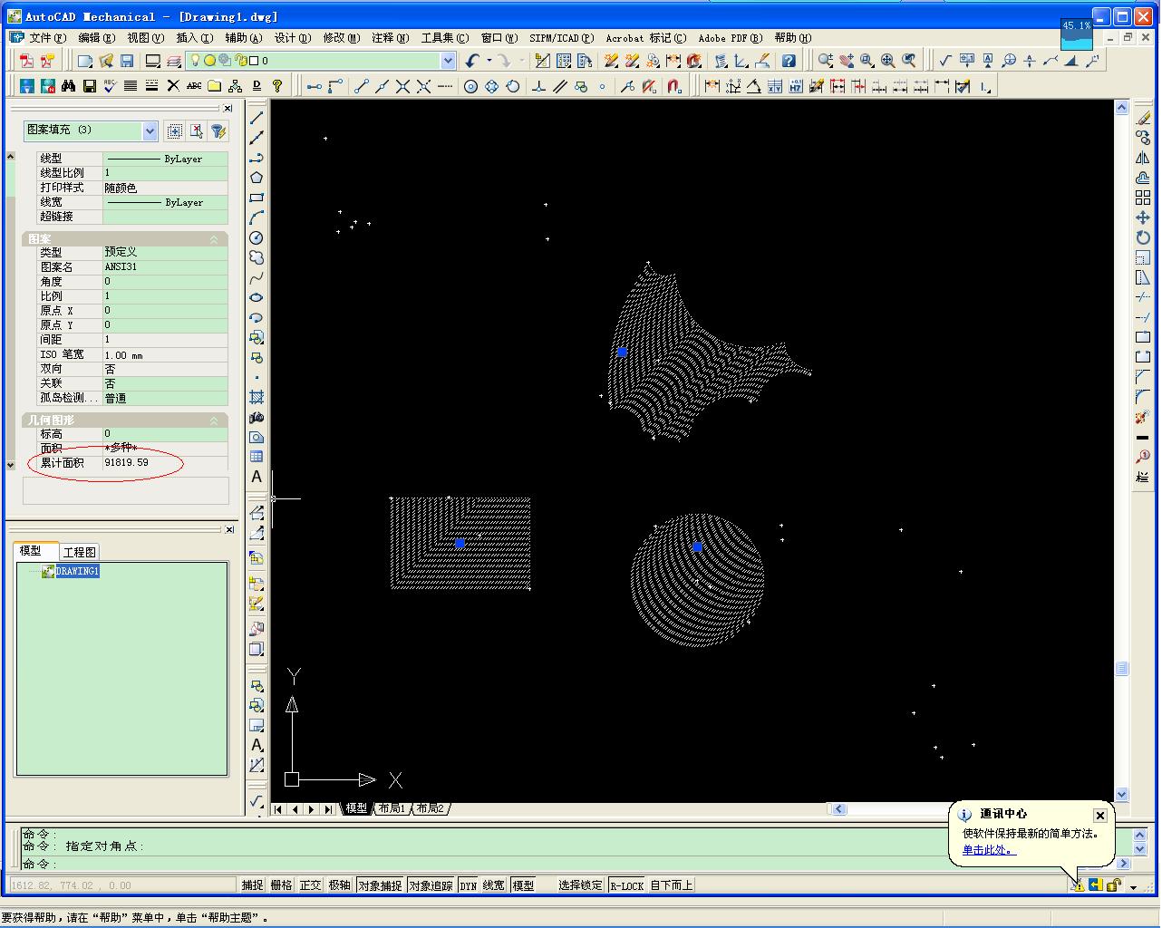The height and width of the screenshot is (928, 1162).
Task: Click the blue grip on the rectangular hatch
Action: [460, 543]
